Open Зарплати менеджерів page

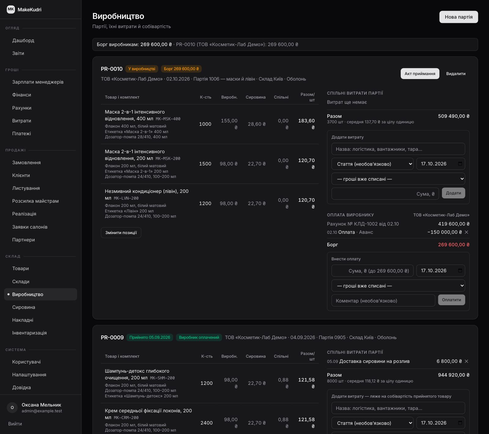(40, 82)
